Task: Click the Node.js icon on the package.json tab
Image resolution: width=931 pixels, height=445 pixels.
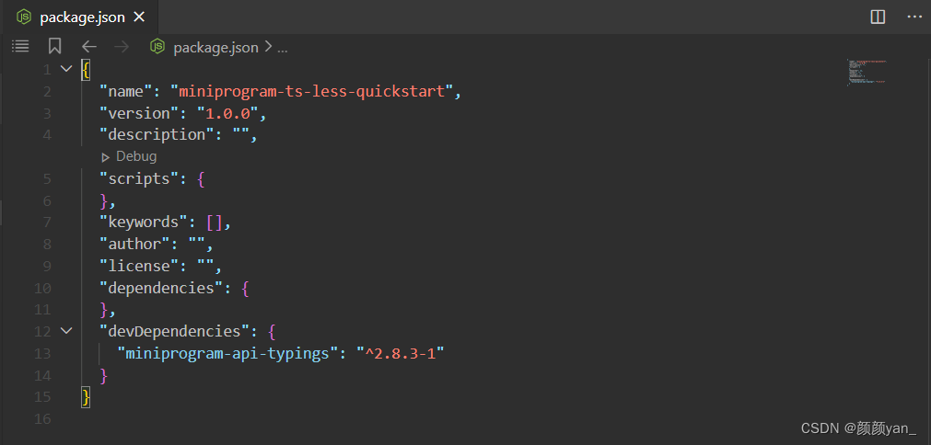Action: point(24,17)
